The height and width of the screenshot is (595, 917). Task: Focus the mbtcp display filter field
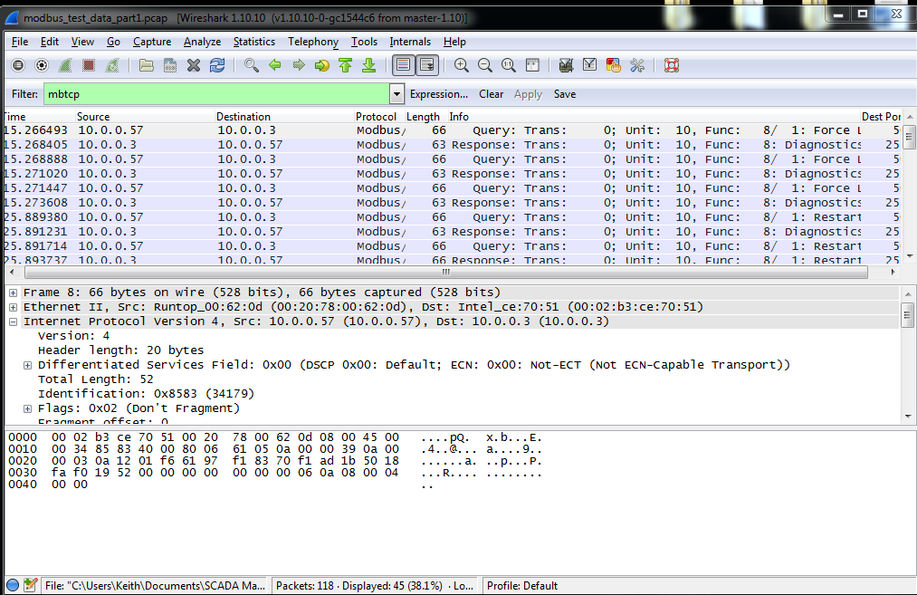point(217,94)
